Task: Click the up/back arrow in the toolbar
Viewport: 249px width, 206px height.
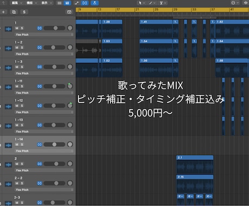Action: coord(3,3)
